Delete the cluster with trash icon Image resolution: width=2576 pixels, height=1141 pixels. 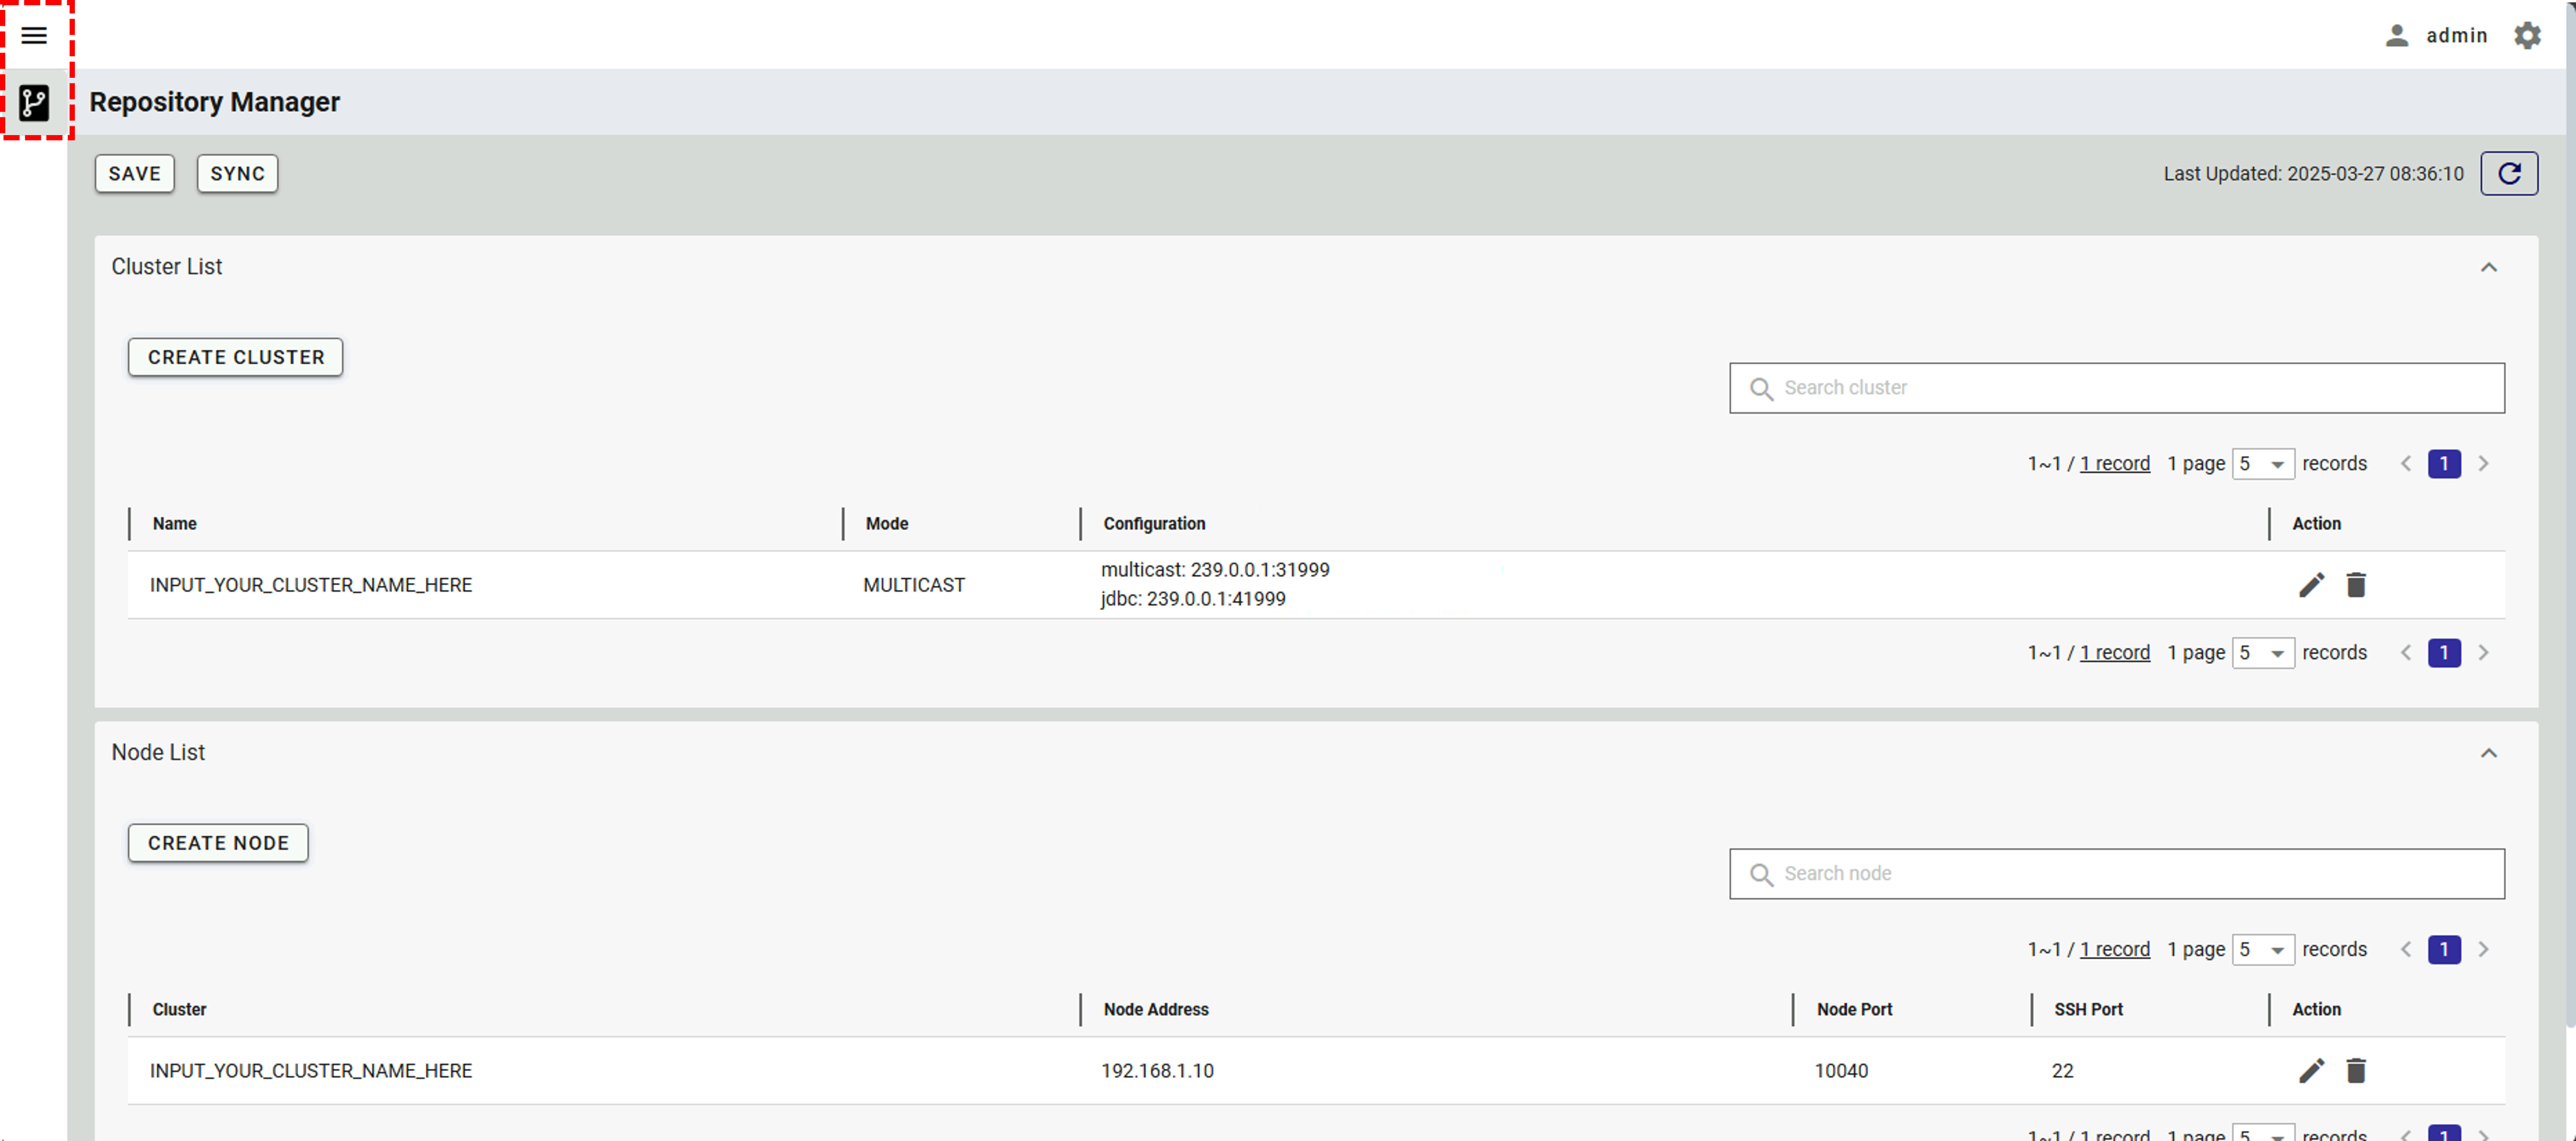point(2355,585)
